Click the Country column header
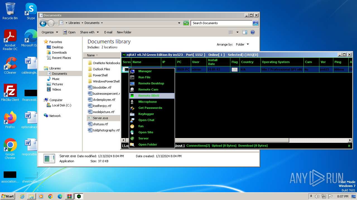The width and height of the screenshot is (357, 200). coord(250,62)
